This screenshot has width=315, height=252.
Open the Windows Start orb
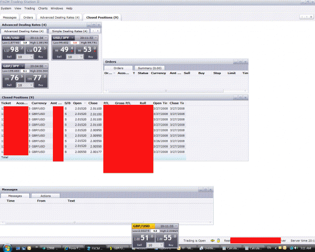coord(7,248)
